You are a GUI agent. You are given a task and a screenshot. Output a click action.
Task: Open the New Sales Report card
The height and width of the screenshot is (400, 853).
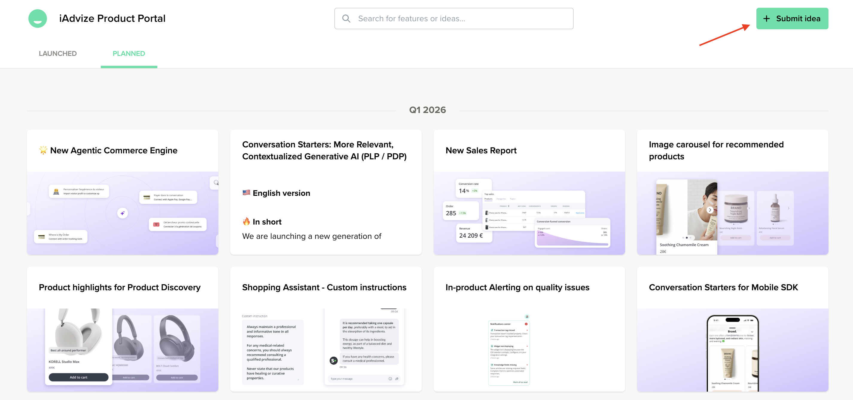click(x=481, y=151)
